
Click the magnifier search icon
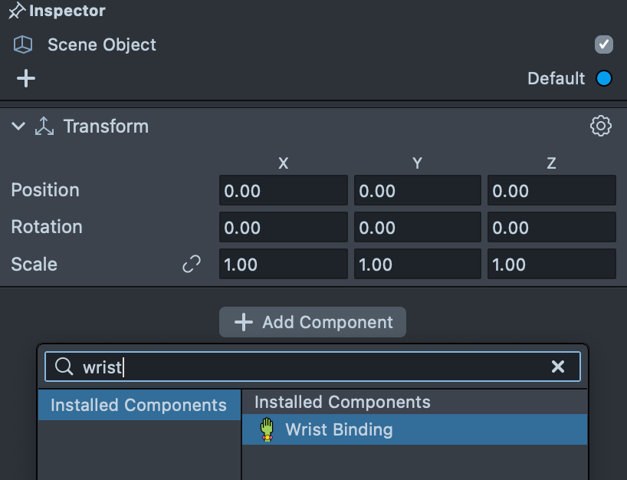pyautogui.click(x=64, y=367)
